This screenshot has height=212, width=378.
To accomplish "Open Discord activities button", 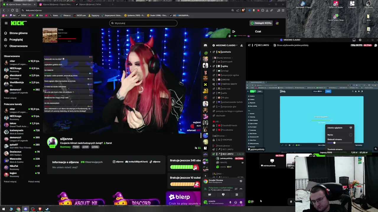I will pos(237,195).
